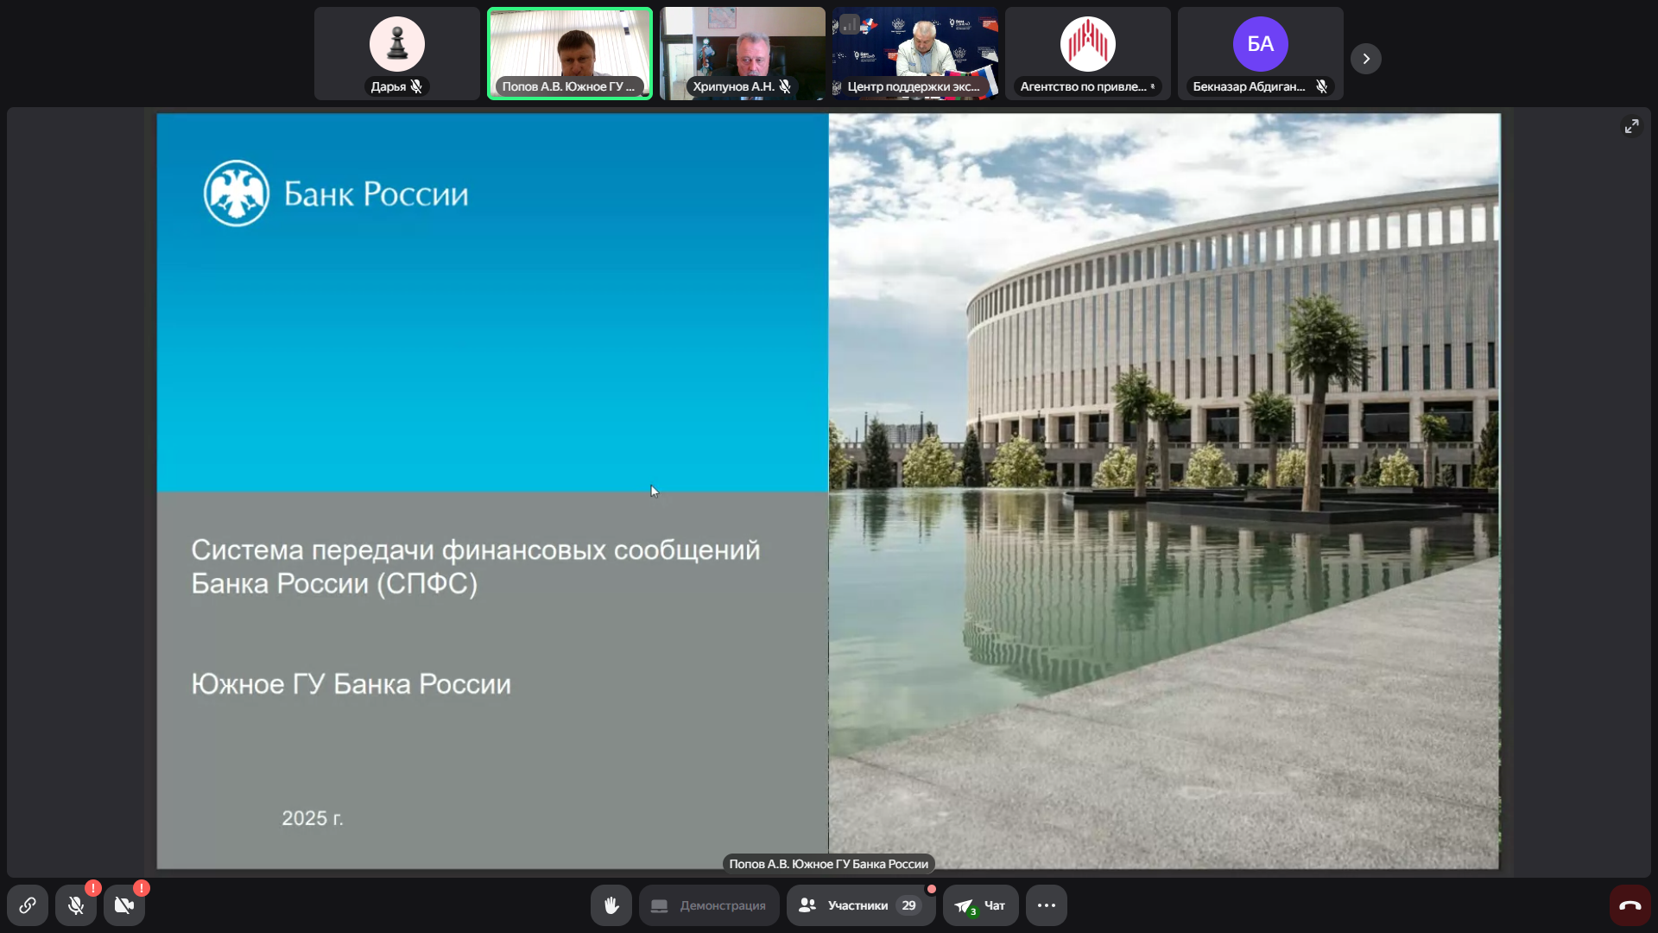Click the muted mic icon next to Хрипунов А.Н.
This screenshot has height=933, width=1658.
785,86
